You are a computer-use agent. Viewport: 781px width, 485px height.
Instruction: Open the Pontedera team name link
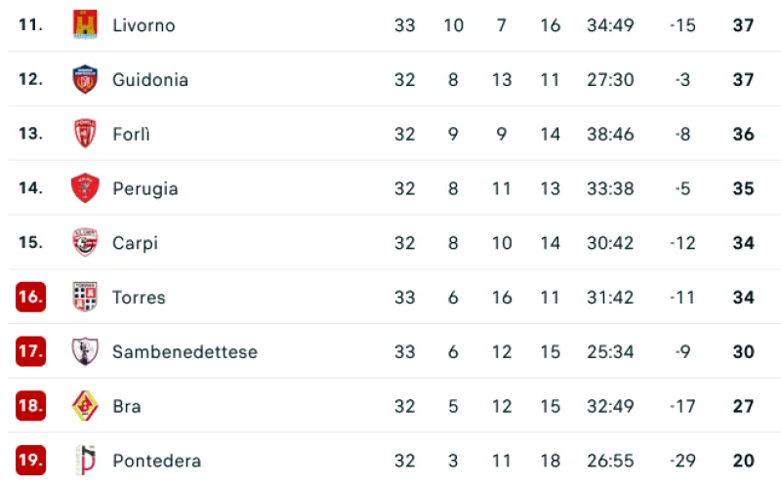click(156, 461)
